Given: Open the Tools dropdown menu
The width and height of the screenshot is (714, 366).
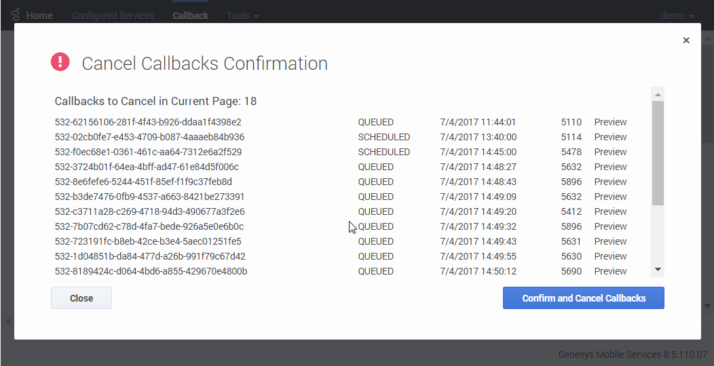Looking at the screenshot, I should (243, 16).
